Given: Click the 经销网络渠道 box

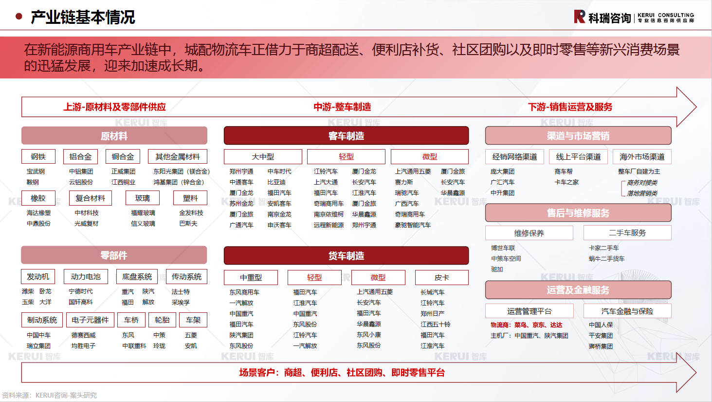Looking at the screenshot, I should [515, 156].
